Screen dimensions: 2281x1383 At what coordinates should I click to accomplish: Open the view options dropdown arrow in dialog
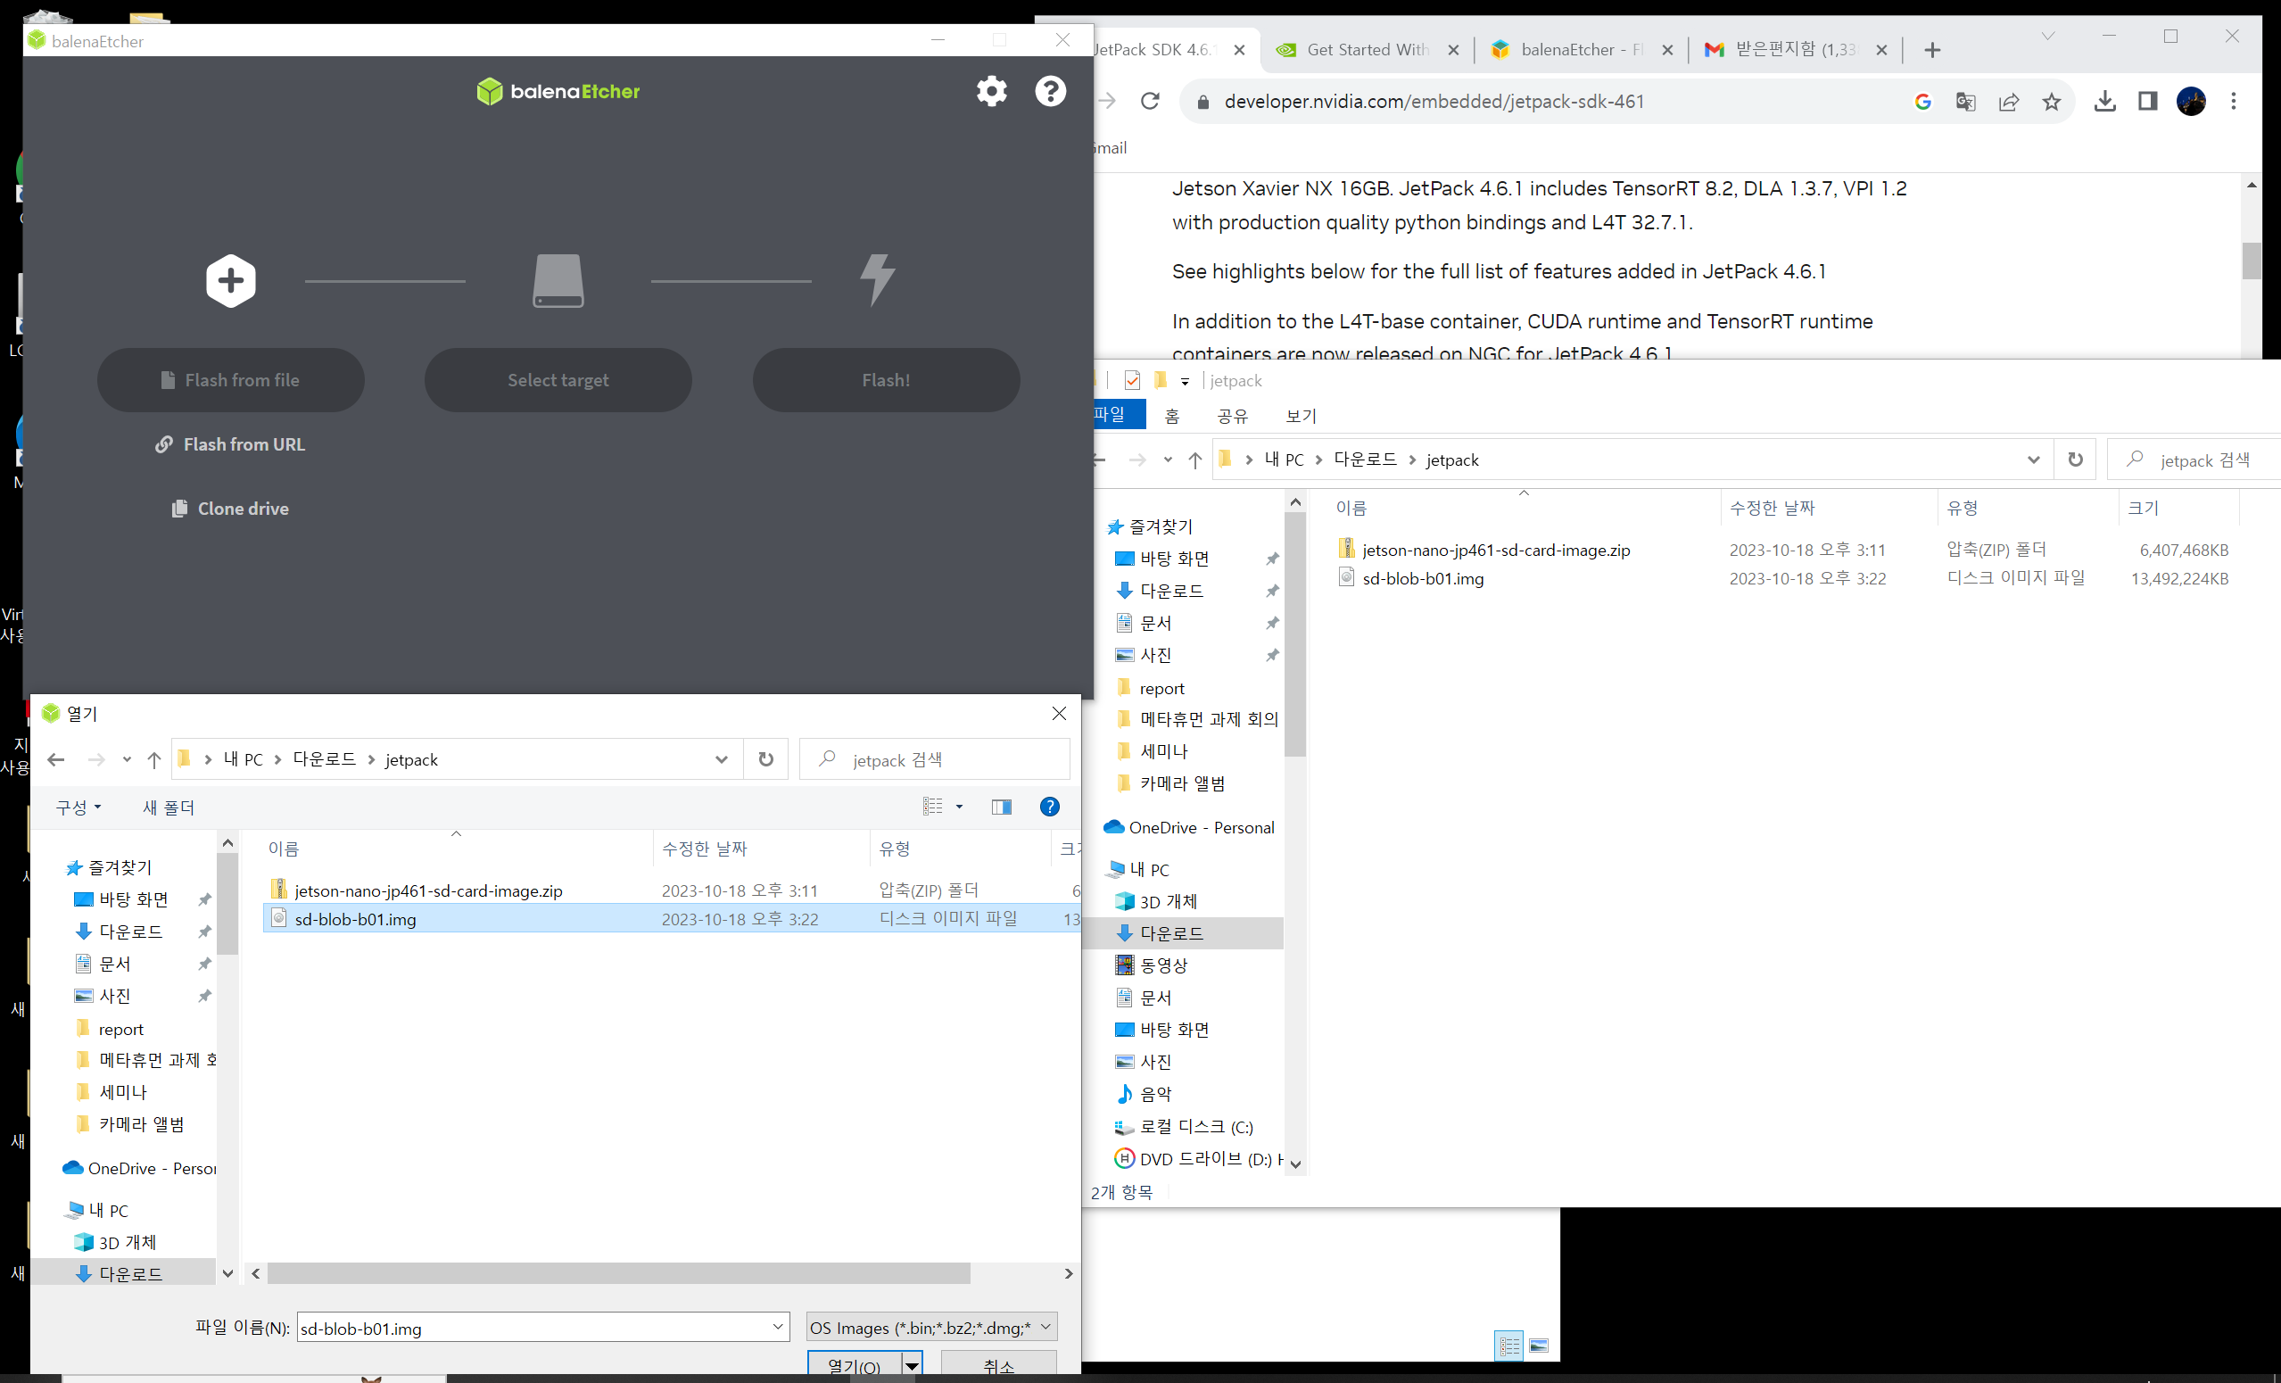tap(959, 807)
